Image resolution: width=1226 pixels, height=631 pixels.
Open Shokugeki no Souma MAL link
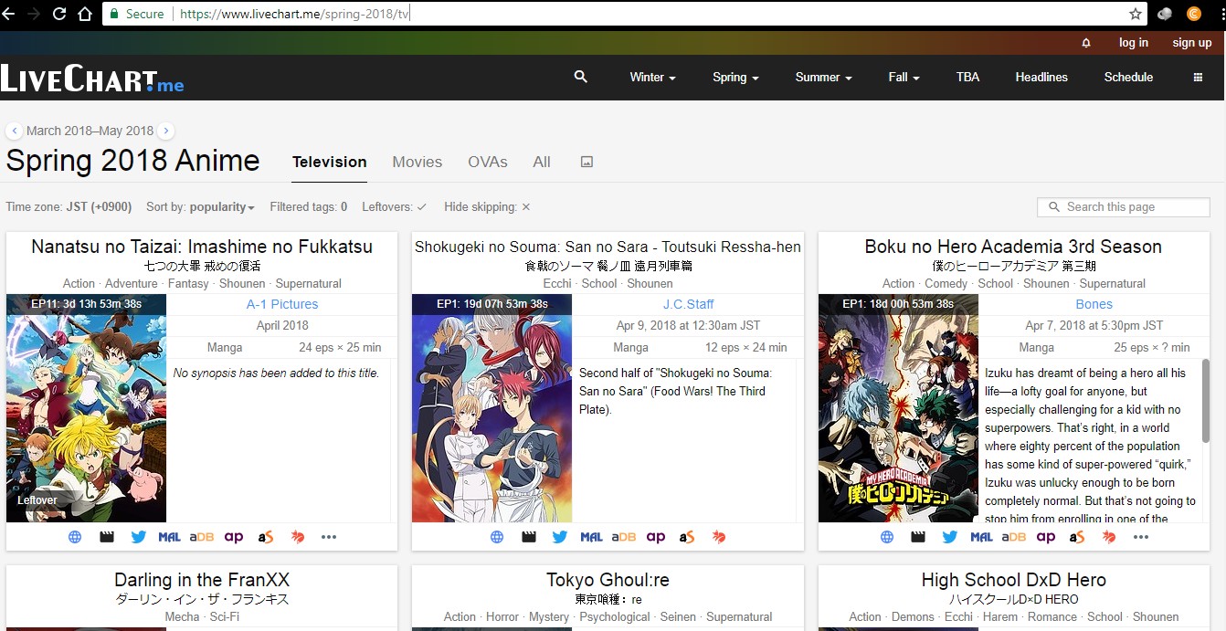591,537
